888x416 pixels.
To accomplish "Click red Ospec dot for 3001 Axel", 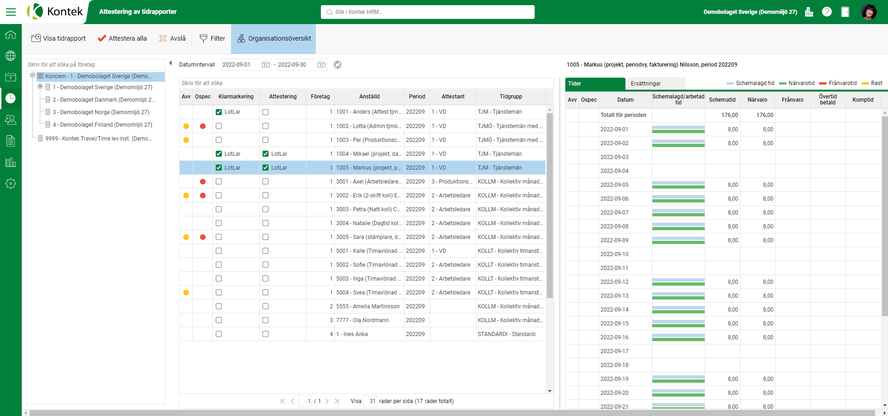I will click(x=203, y=182).
